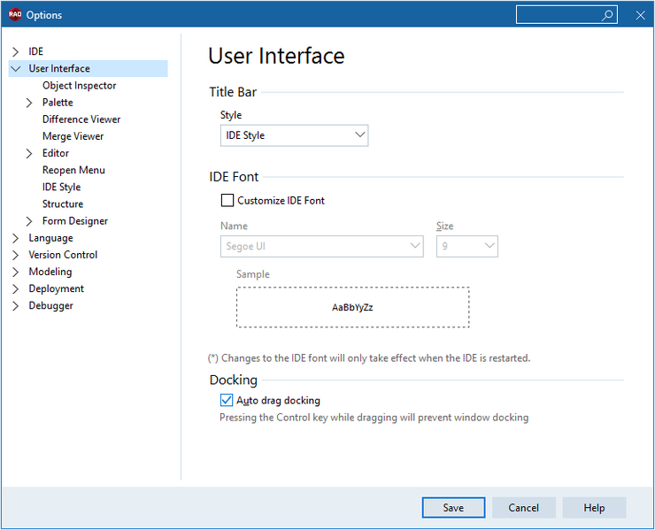Screen dimensions: 655x530
Task: Click the options search field
Action: coord(566,15)
